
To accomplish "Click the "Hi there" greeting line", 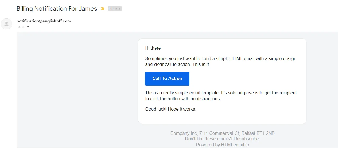I will [153, 48].
